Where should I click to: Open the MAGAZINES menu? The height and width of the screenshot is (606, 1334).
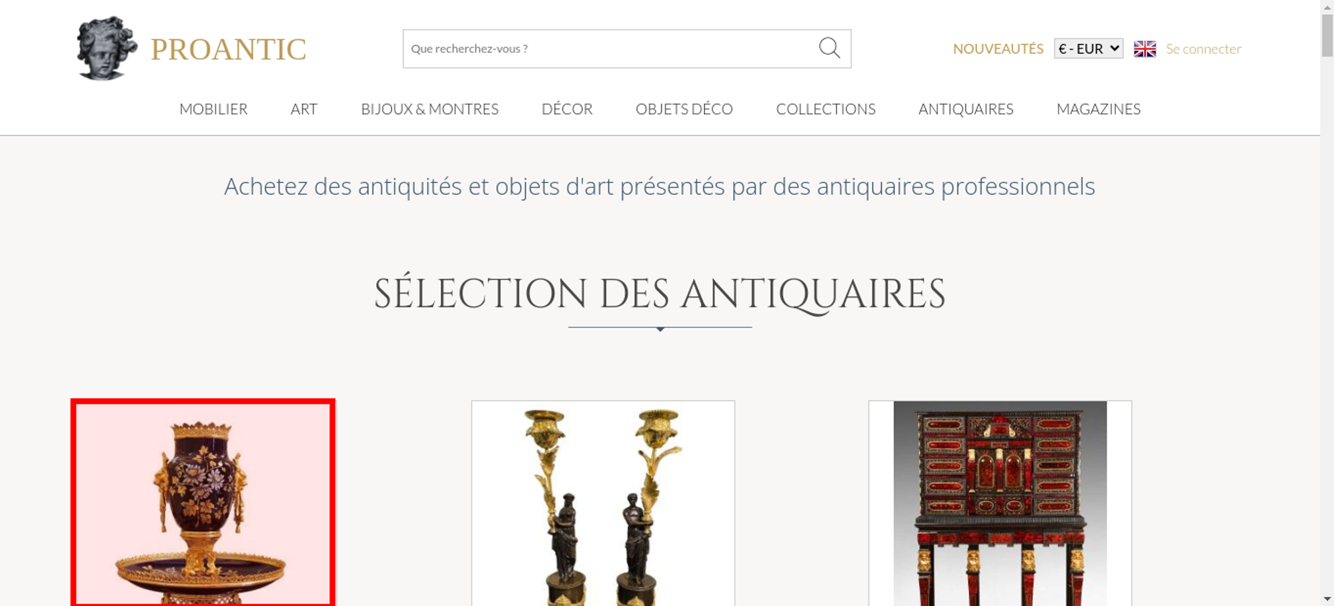(x=1099, y=109)
